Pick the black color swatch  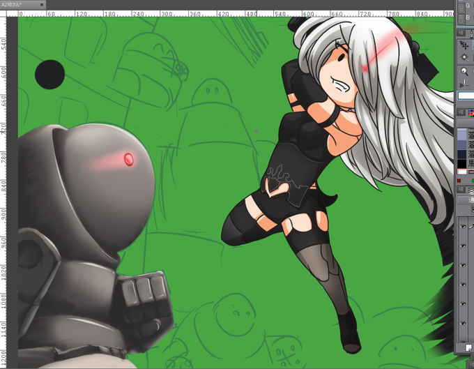(x=462, y=164)
